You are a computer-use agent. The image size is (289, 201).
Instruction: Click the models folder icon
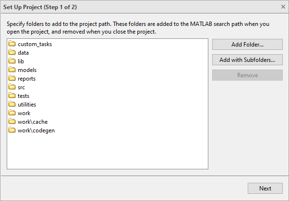click(12, 70)
